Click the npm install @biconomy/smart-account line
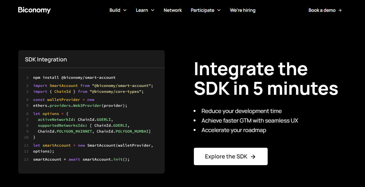The width and height of the screenshot is (365, 187). coord(74,77)
